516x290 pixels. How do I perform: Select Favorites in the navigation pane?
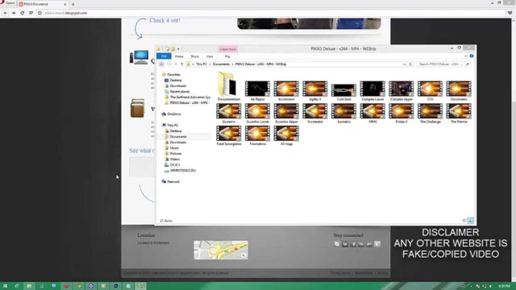coord(173,75)
